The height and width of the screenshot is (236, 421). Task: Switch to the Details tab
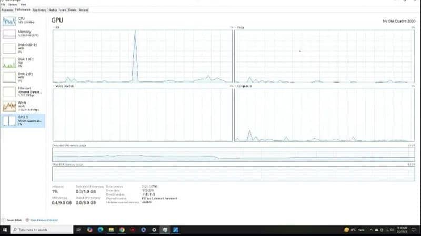coord(72,10)
